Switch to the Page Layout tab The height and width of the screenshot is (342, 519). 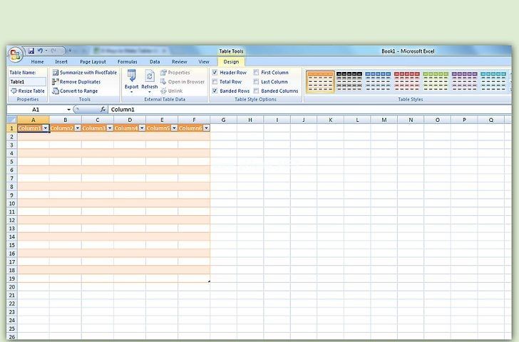click(93, 62)
